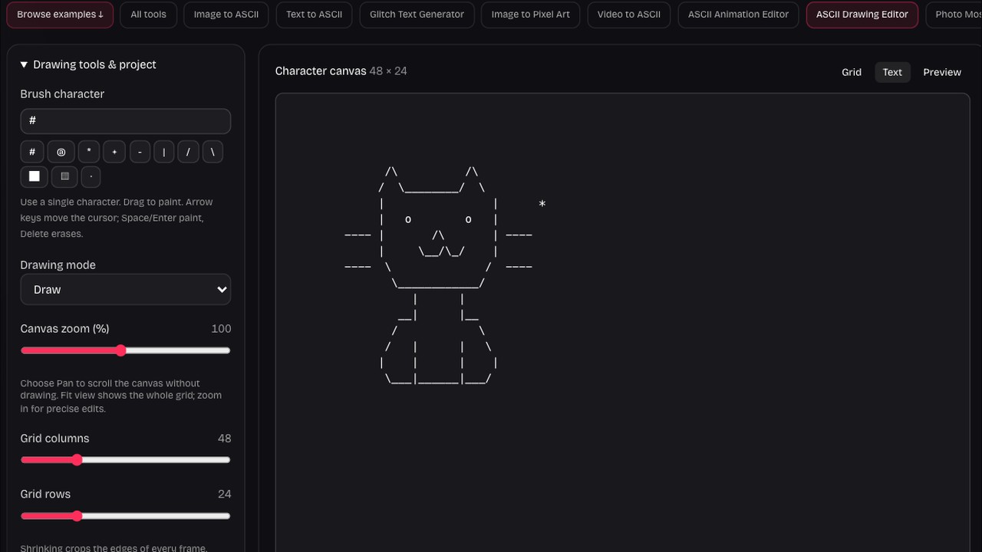Open the Glitch Text Generator
Screen dimensions: 982x552
point(417,15)
